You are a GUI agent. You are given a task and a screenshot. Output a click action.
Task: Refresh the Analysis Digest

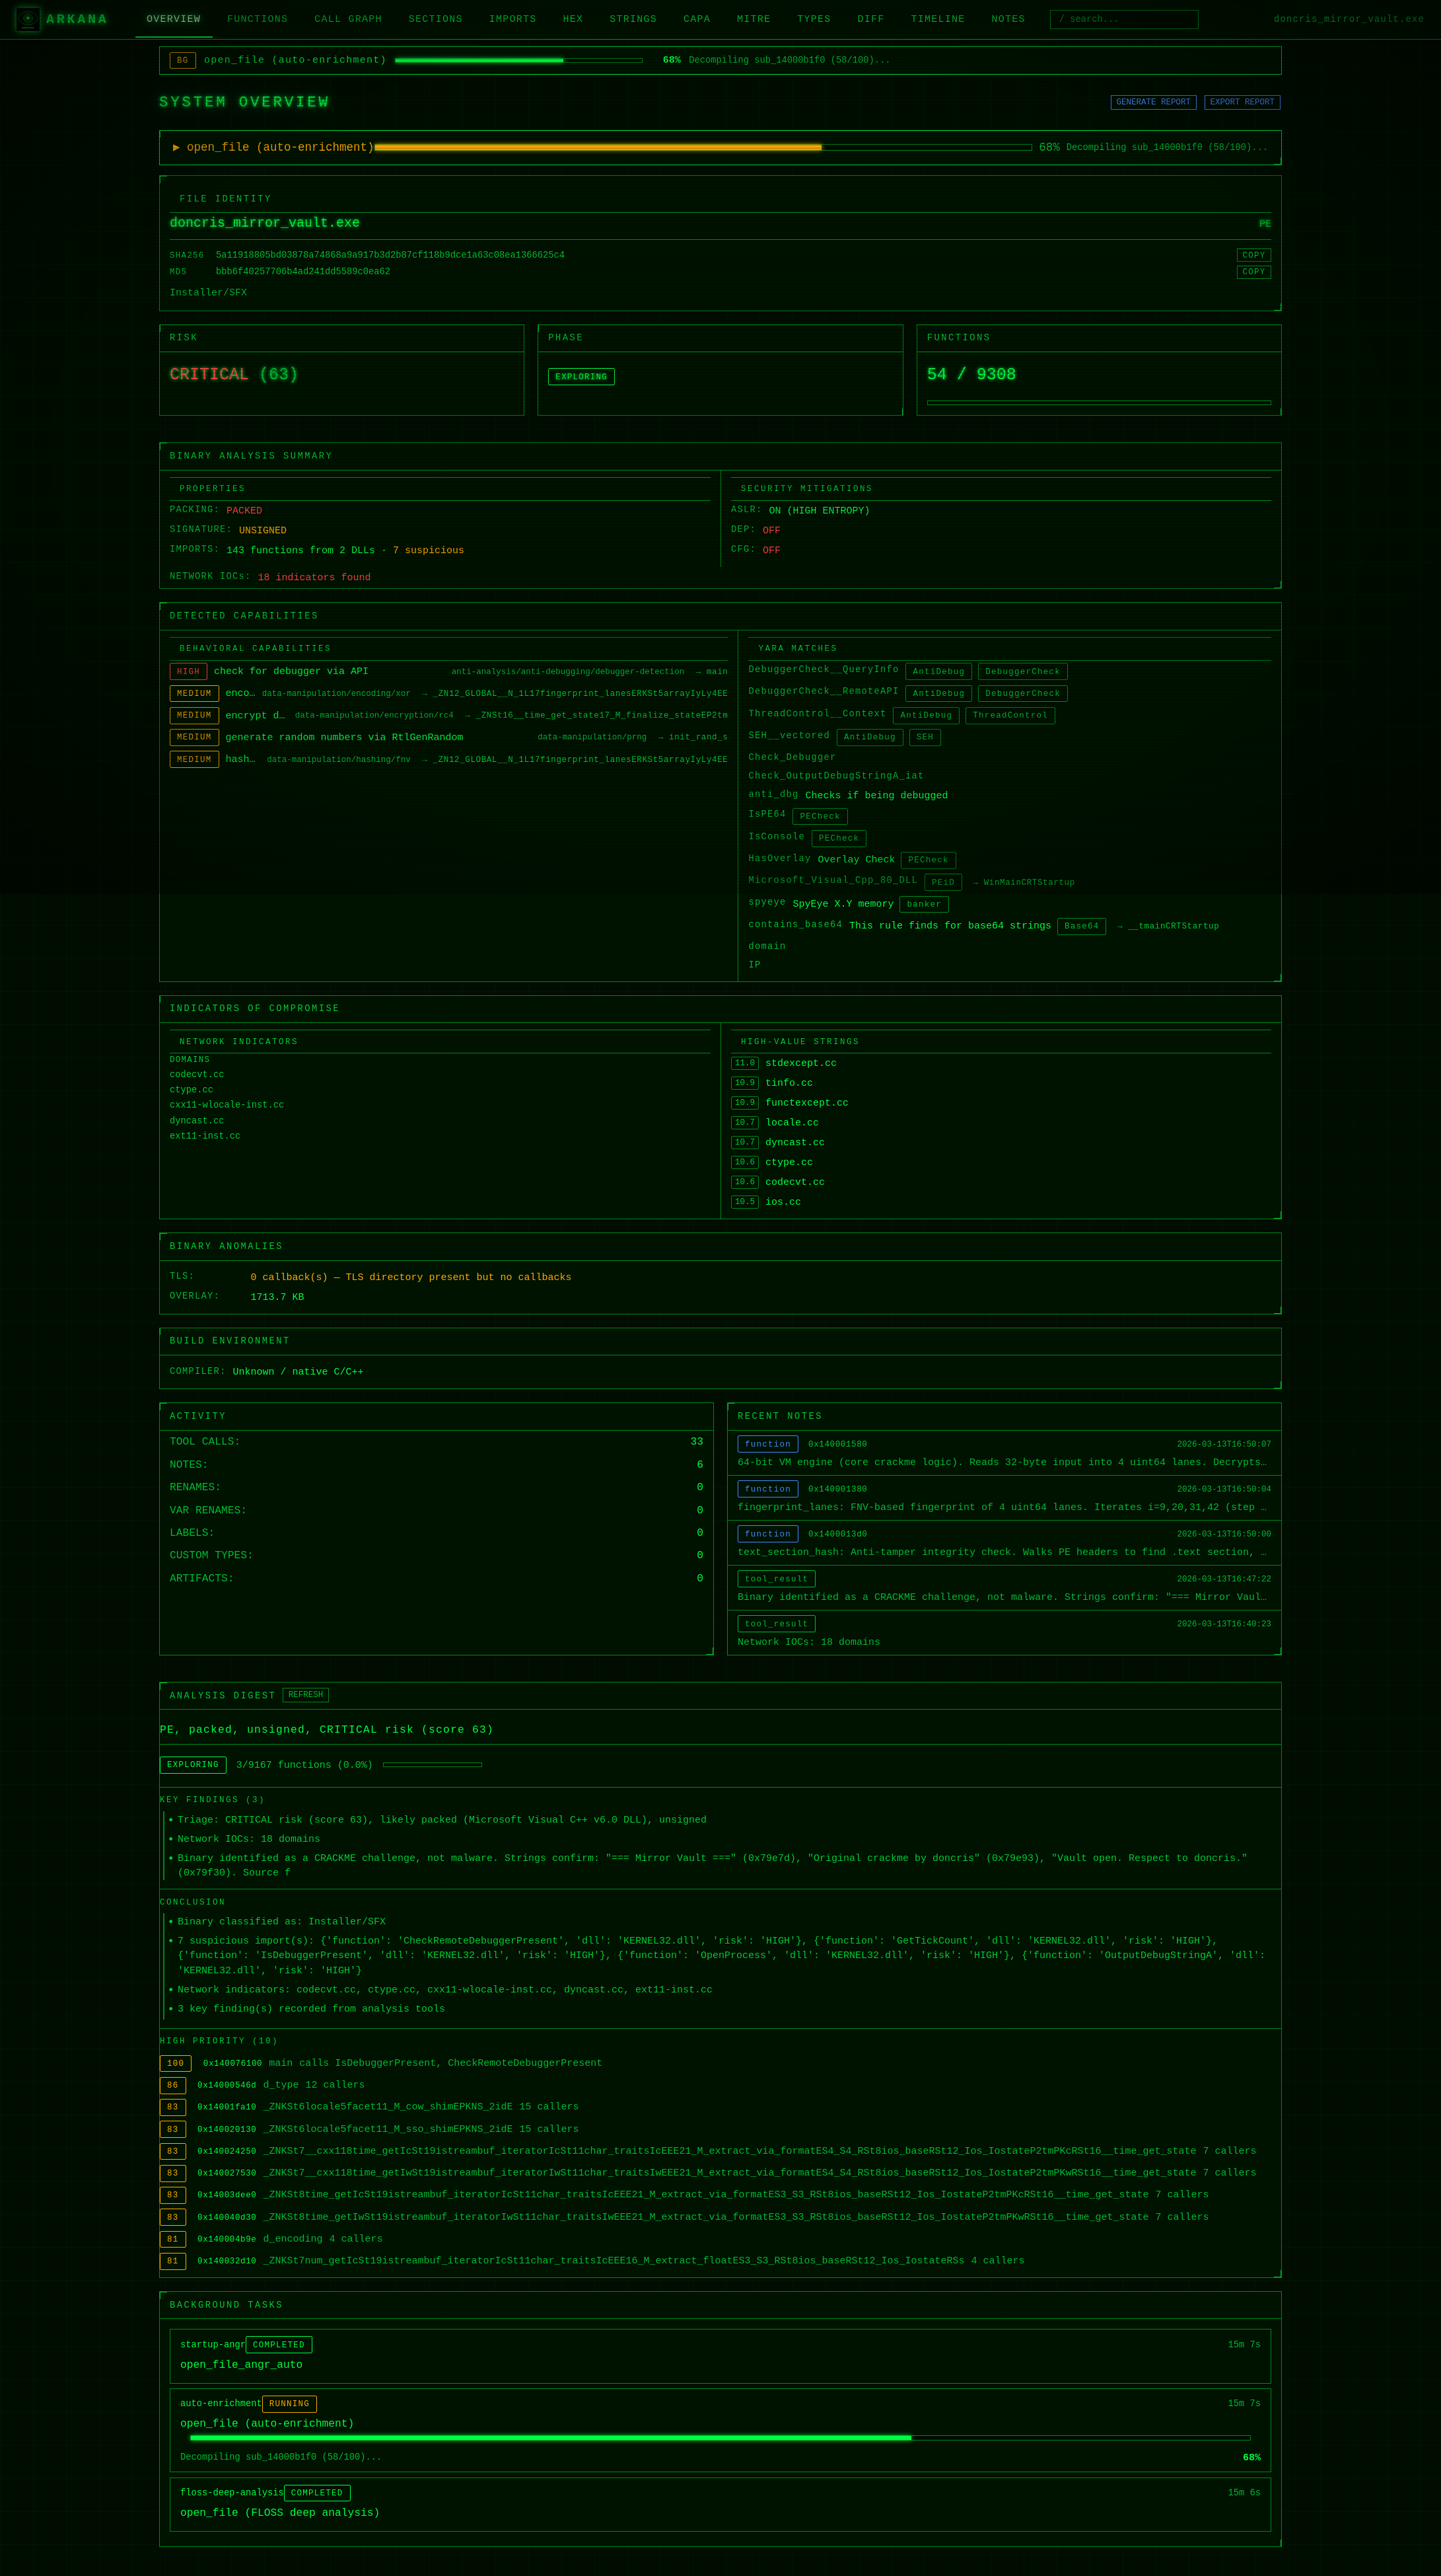[x=305, y=1695]
